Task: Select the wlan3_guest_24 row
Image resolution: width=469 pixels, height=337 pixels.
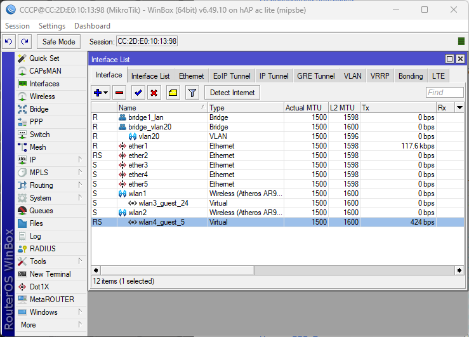Action: pyautogui.click(x=277, y=203)
